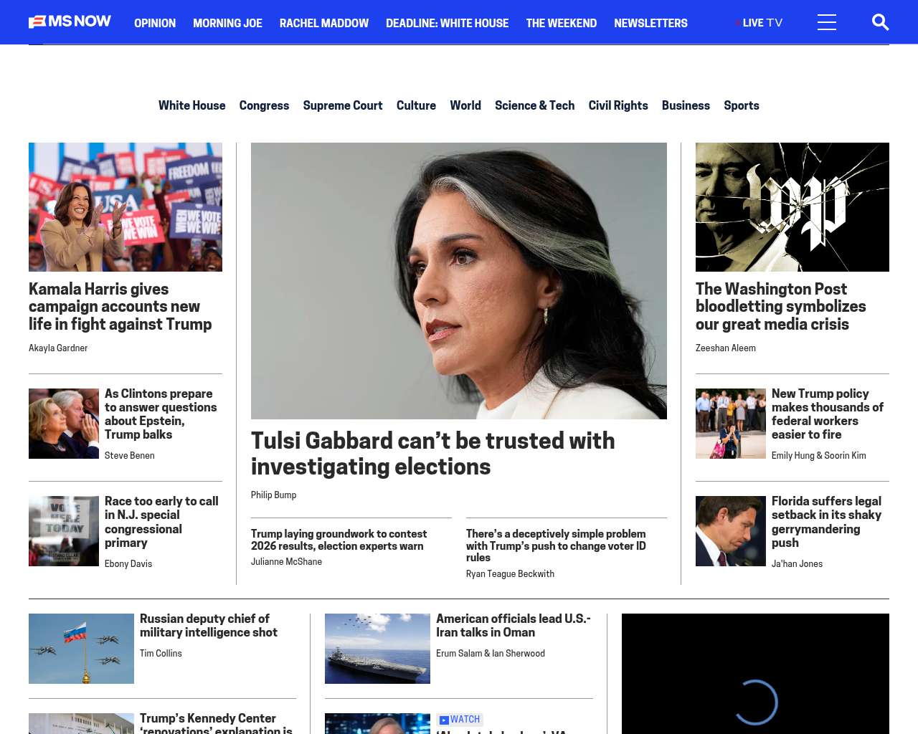This screenshot has width=918, height=734.
Task: Open the search magnifier icon
Action: (880, 22)
